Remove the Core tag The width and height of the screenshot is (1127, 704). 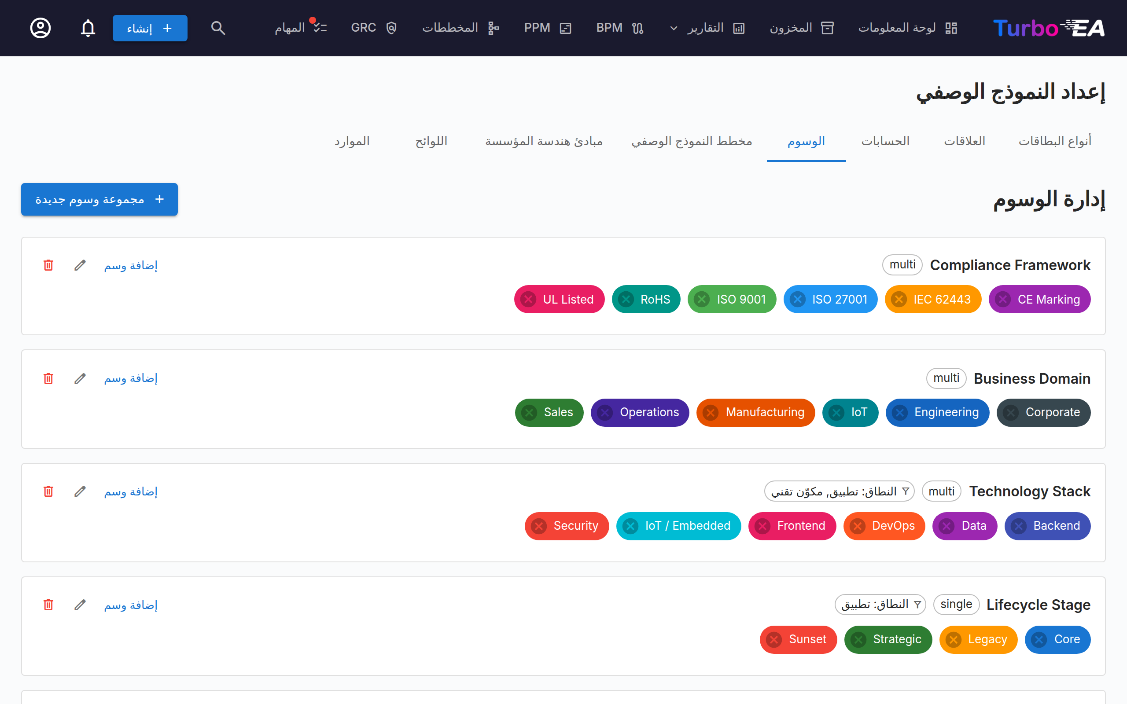point(1039,640)
